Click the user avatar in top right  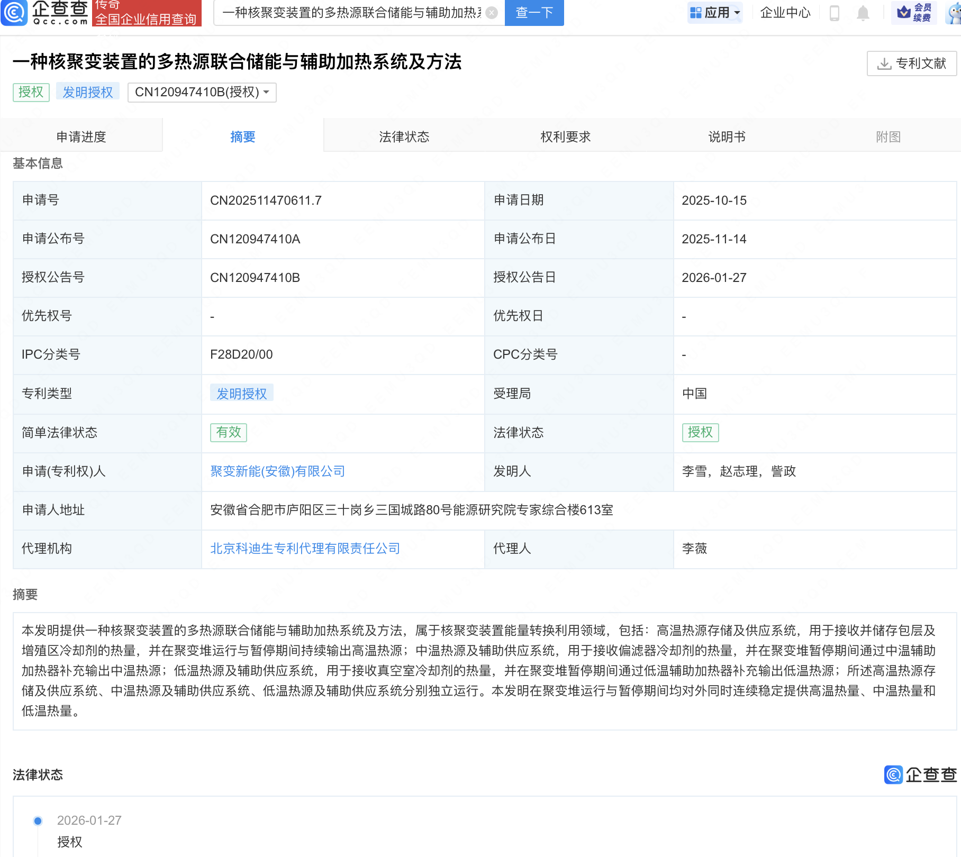pyautogui.click(x=955, y=13)
